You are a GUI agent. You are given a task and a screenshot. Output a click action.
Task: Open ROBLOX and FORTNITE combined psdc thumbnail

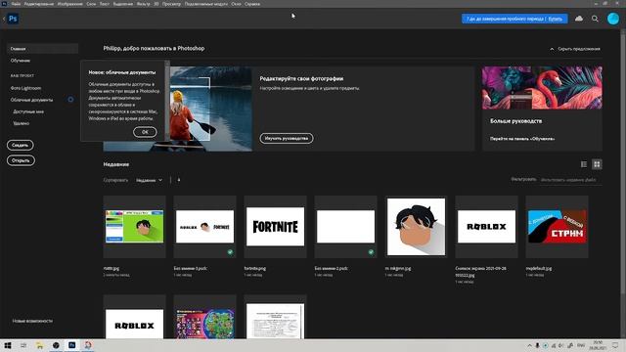(x=204, y=226)
